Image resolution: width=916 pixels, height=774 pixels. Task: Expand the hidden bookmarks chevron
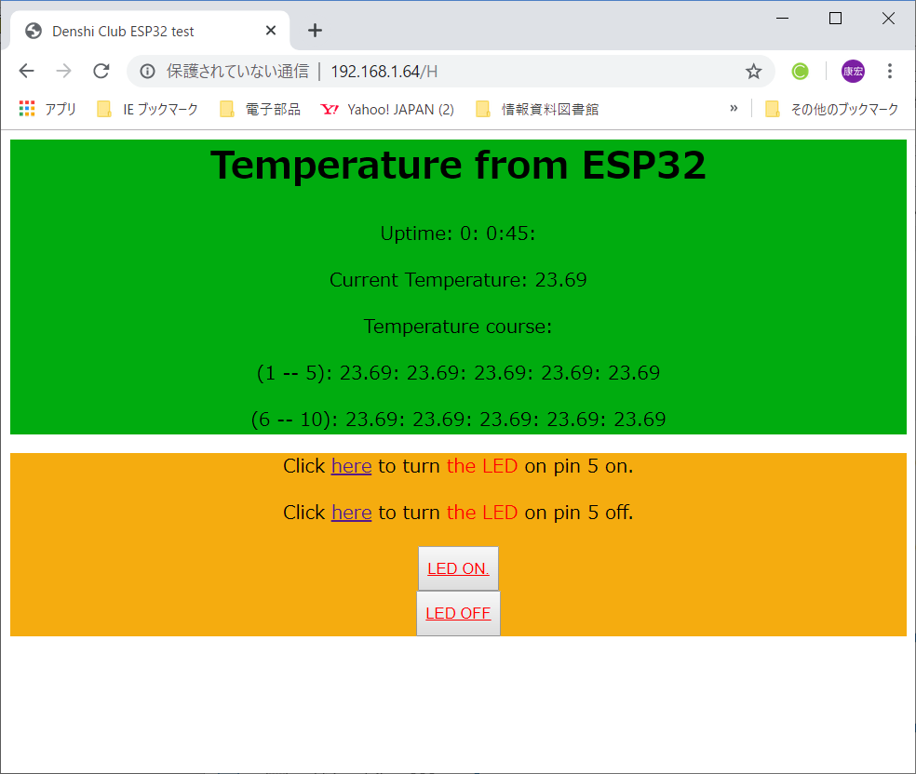click(x=734, y=109)
